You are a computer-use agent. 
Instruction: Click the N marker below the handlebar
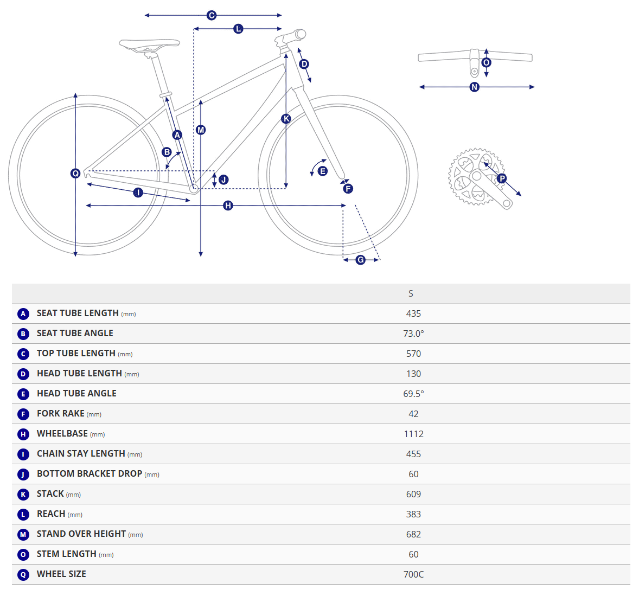coord(475,87)
